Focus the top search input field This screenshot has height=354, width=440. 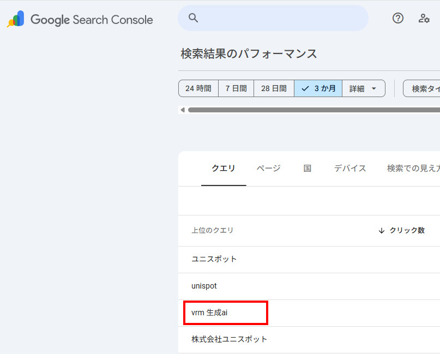[x=281, y=18]
